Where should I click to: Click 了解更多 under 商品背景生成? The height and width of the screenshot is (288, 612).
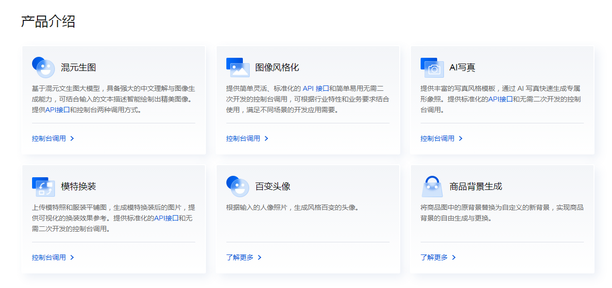click(435, 257)
